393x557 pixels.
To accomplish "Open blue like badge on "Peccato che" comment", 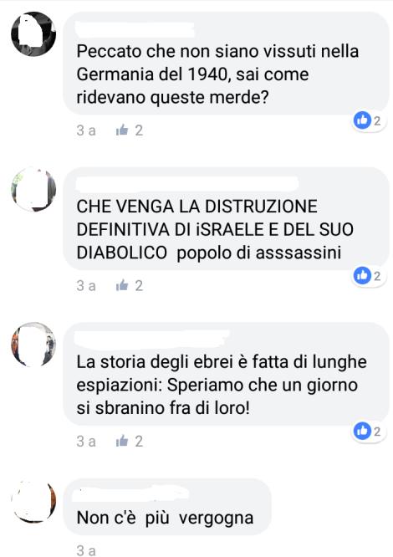I will 367,120.
